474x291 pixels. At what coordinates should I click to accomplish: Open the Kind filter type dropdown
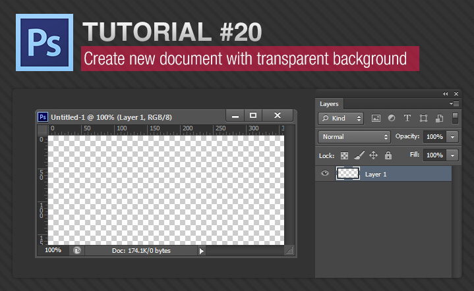[340, 119]
